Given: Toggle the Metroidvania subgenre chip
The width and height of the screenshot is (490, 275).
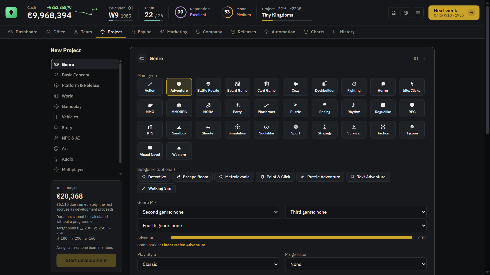Looking at the screenshot, I should [x=234, y=177].
